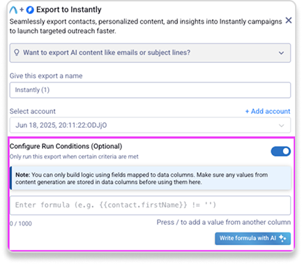Click the 'Configure Run Conditions (Optional)' heading
Viewport: 302px width, 264px height.
(66, 146)
